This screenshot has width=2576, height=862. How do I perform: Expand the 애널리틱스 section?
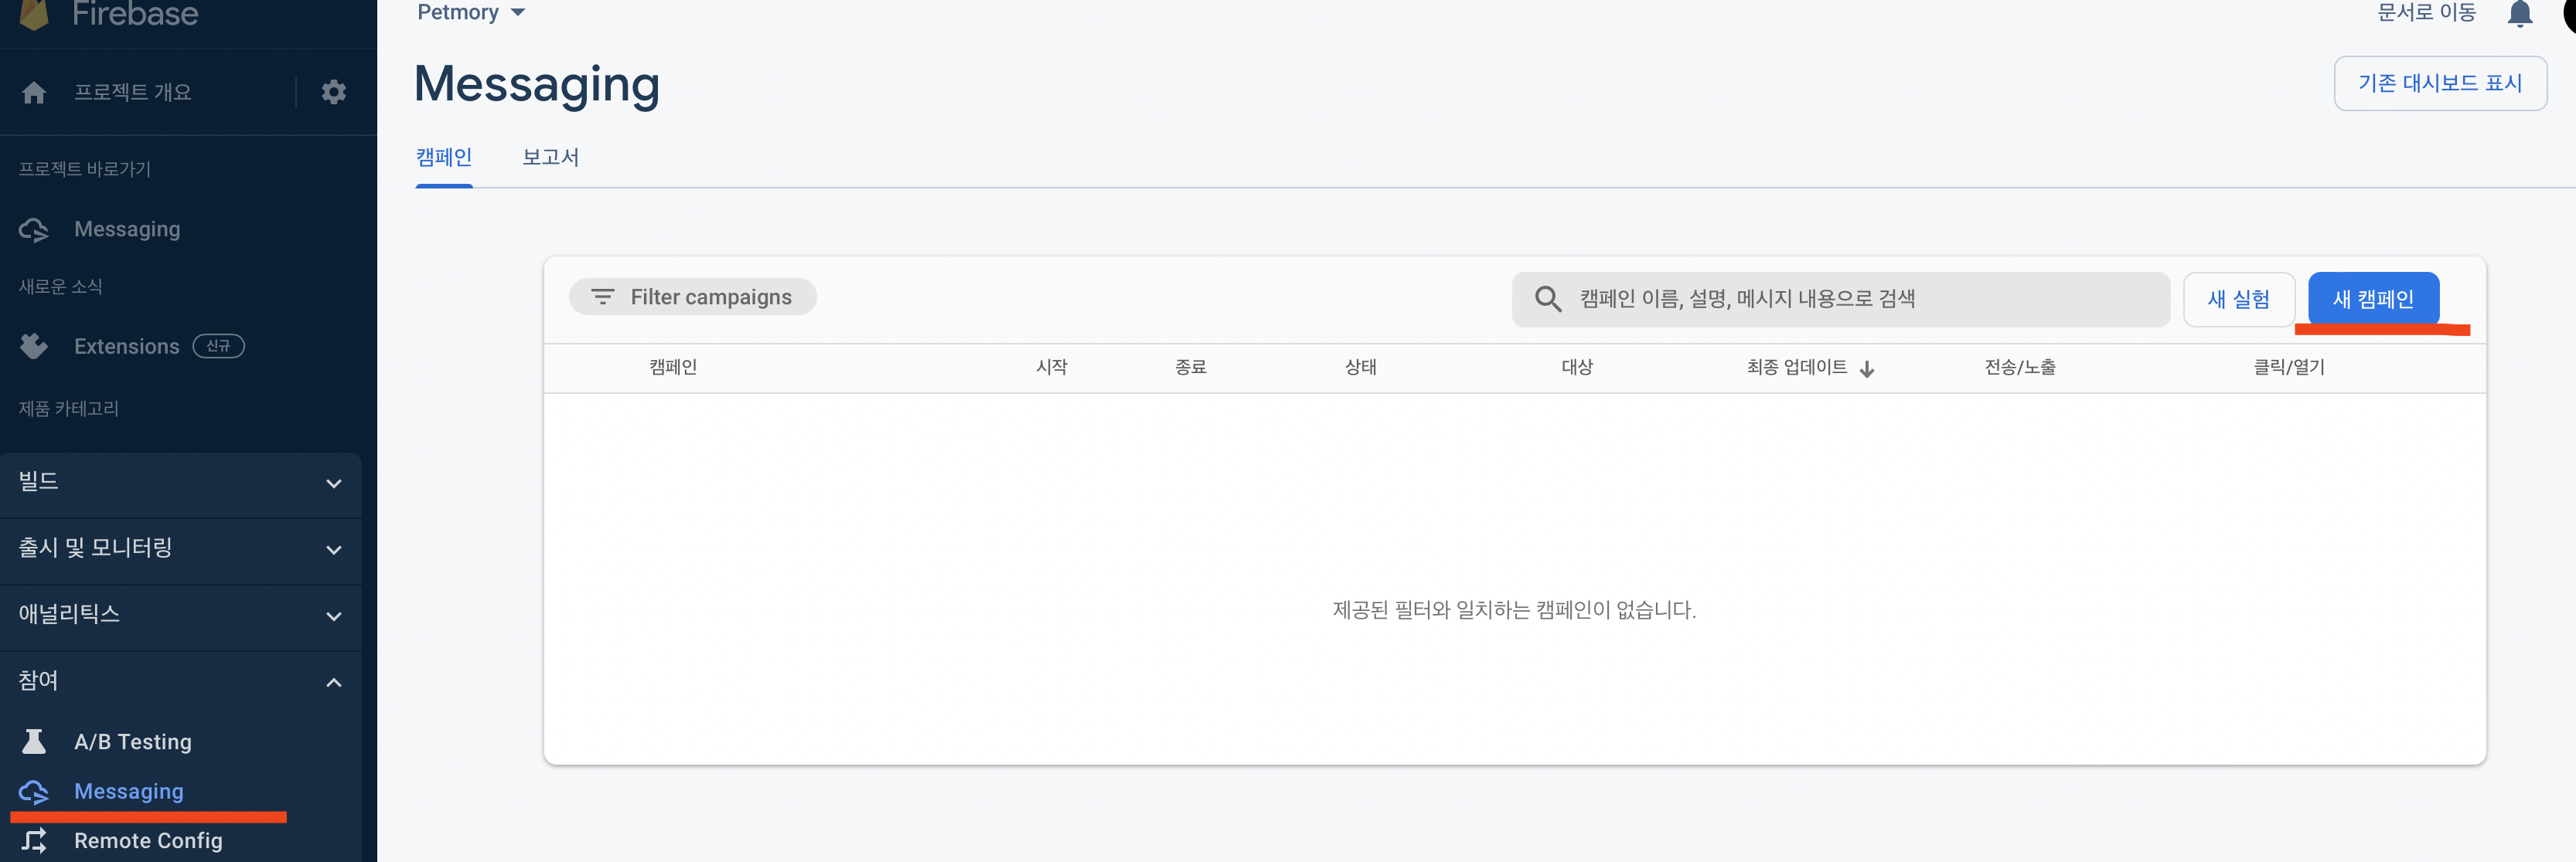click(333, 616)
